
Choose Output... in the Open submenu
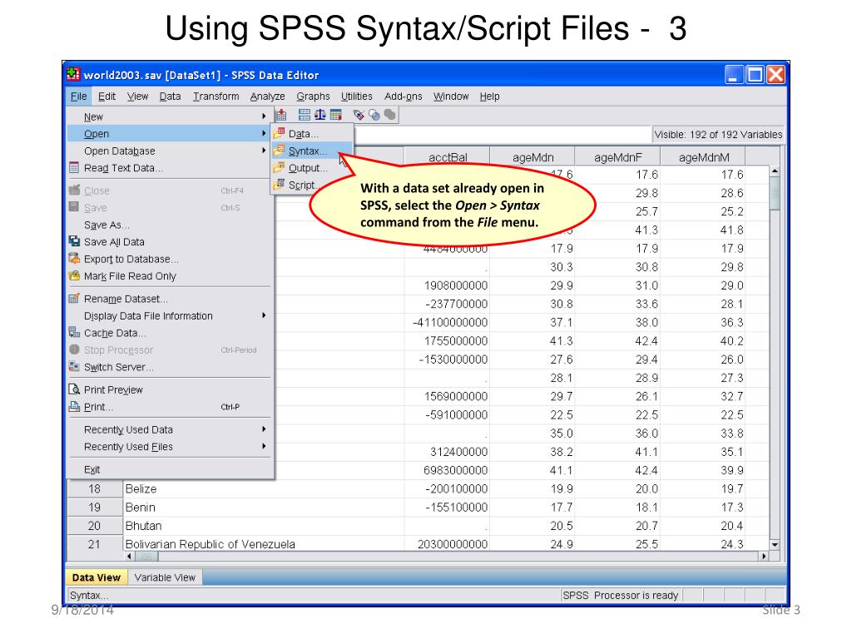click(312, 168)
